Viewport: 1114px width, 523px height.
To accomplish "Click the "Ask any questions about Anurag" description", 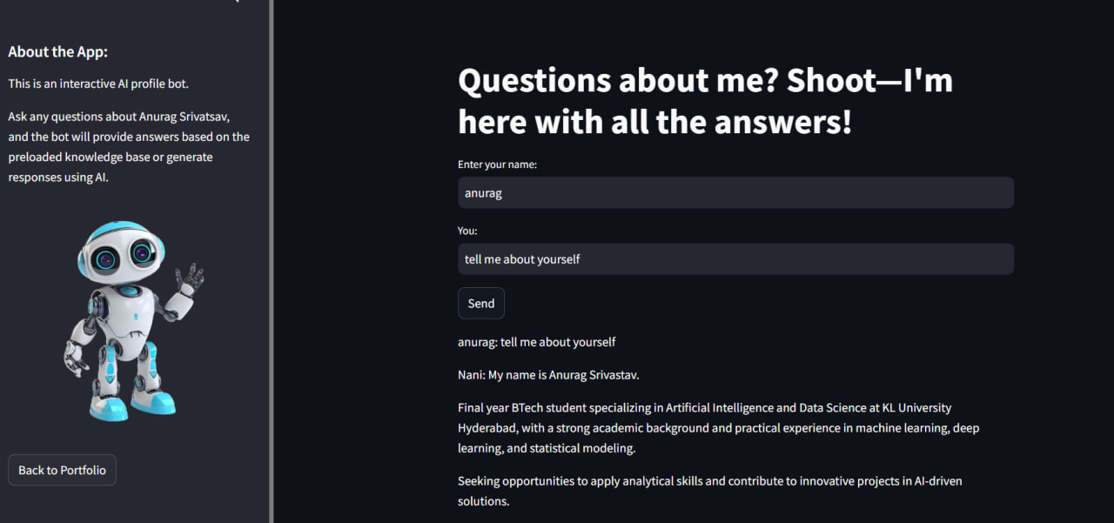I will click(x=129, y=146).
